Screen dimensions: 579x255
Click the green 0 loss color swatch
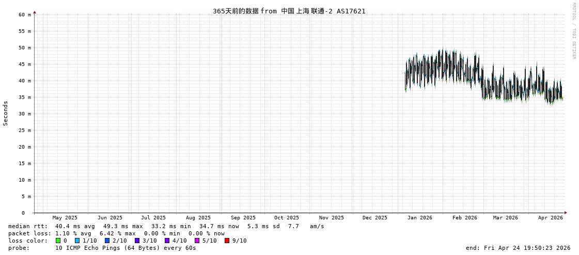pos(58,241)
